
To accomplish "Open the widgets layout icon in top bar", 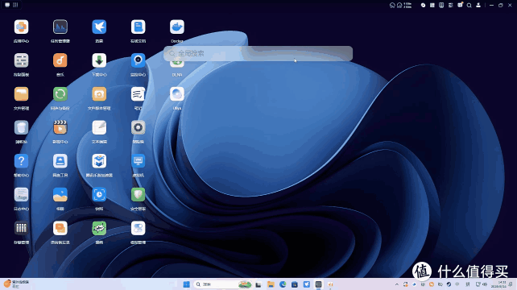I will [x=432, y=6].
